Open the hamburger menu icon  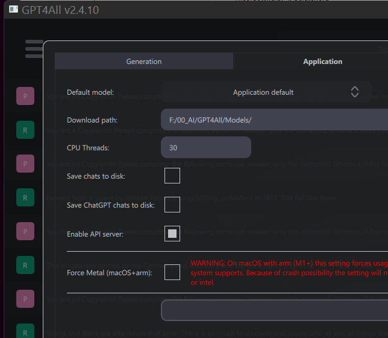tap(34, 48)
